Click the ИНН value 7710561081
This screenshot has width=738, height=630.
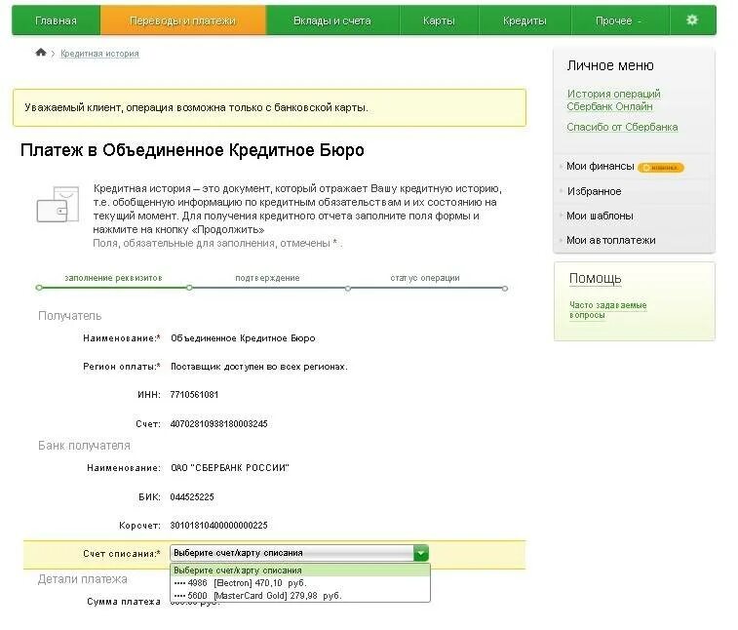[x=194, y=395]
